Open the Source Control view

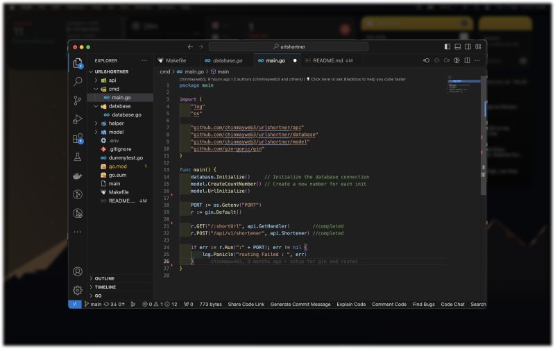click(x=78, y=101)
